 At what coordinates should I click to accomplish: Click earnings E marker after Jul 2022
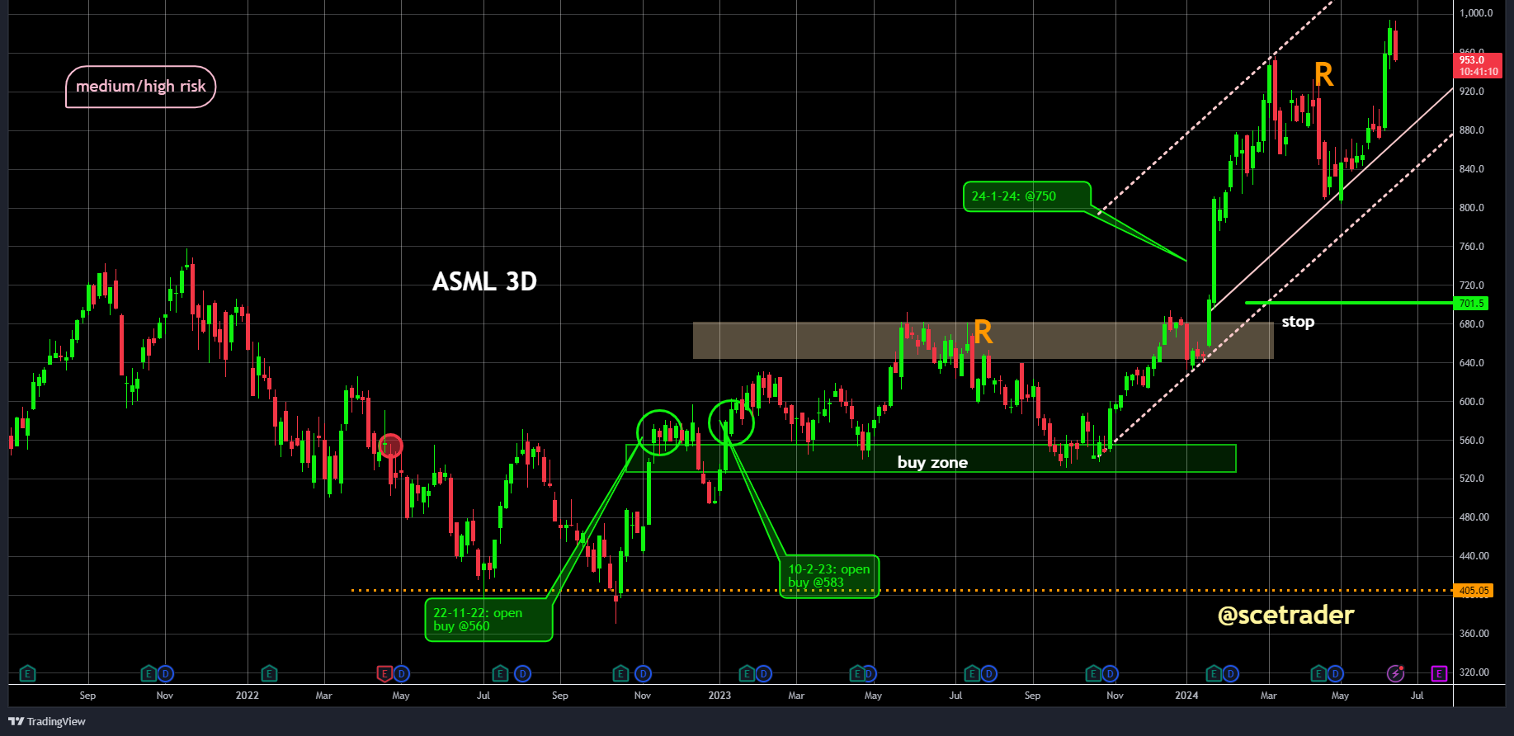click(x=500, y=674)
